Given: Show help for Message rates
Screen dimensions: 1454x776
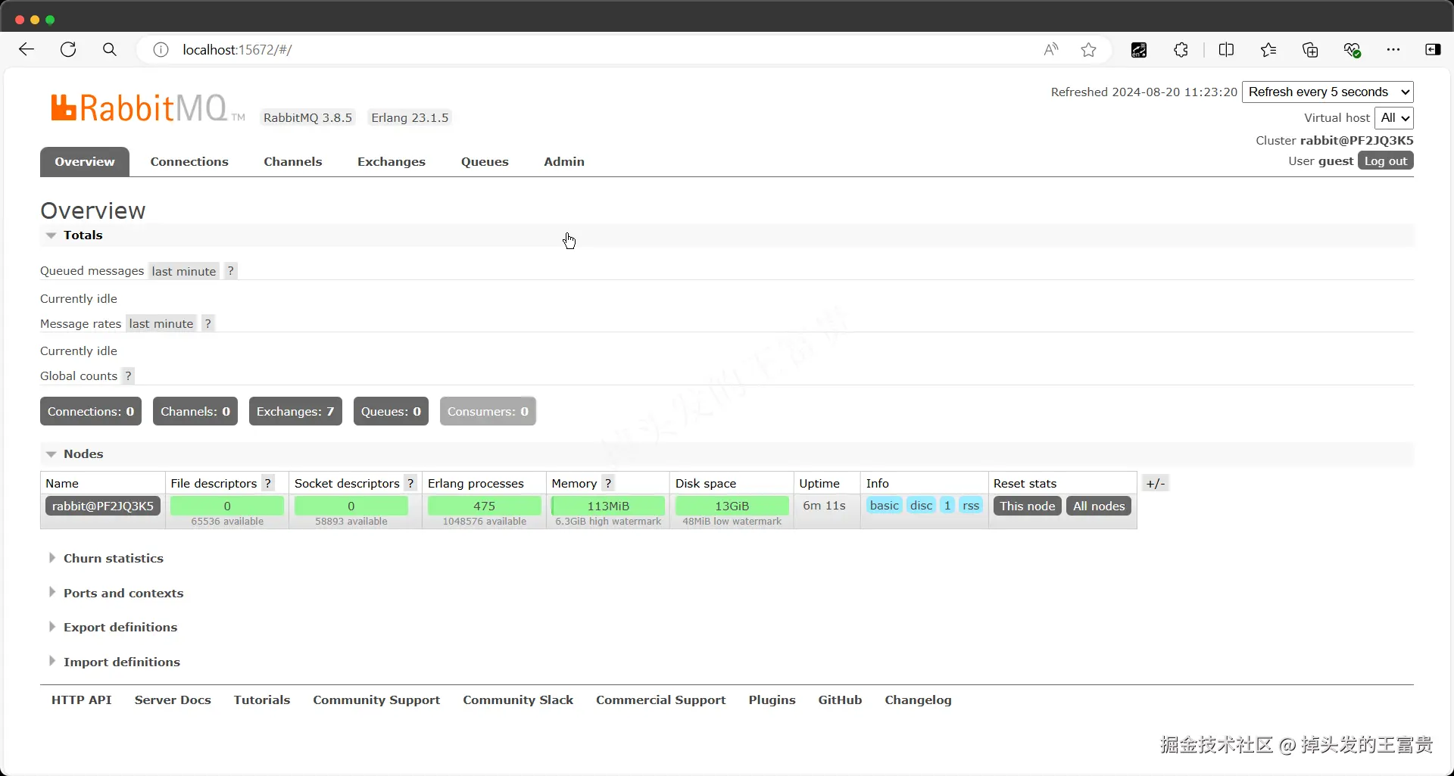Looking at the screenshot, I should (x=207, y=323).
